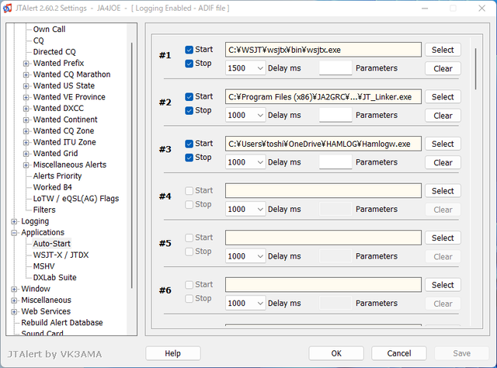Select Filters in settings tree
Screen dimensions: 497x368
[44, 210]
